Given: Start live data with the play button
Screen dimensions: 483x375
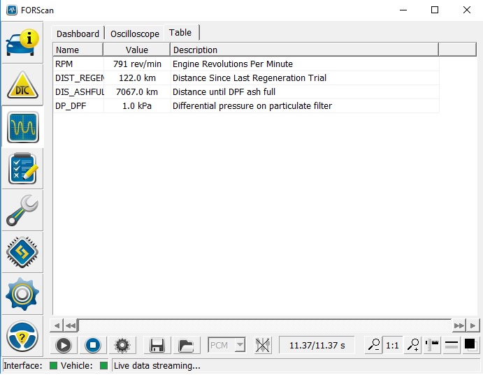Looking at the screenshot, I should tap(64, 345).
